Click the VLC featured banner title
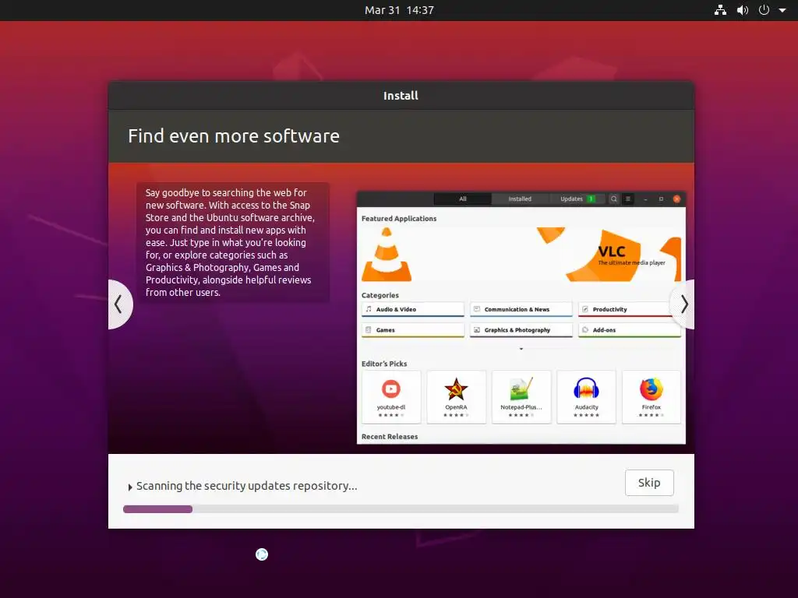 coord(611,252)
